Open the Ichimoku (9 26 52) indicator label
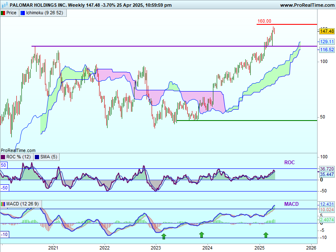This screenshot has height=252, width=336. coord(45,13)
